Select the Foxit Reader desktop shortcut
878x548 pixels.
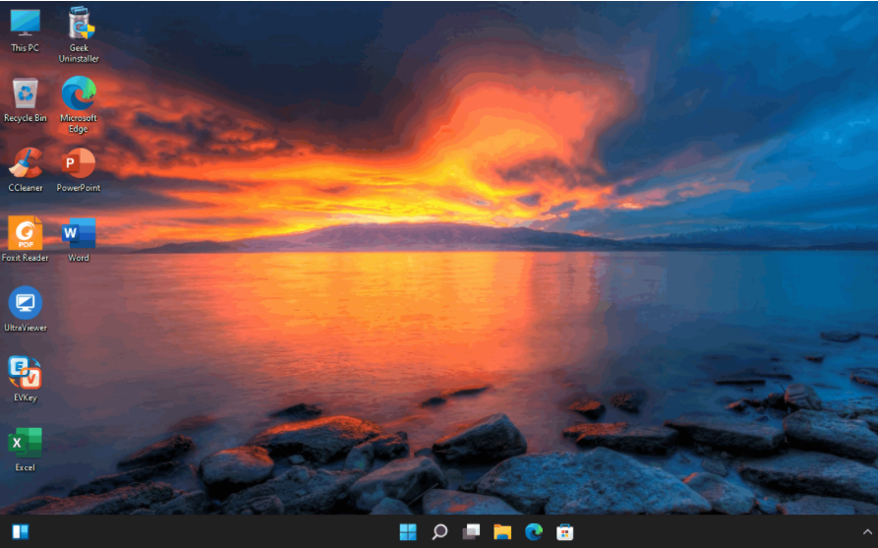coord(26,239)
